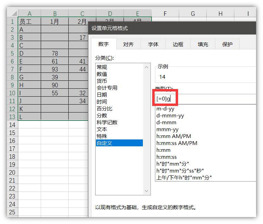Image resolution: width=263 pixels, height=224 pixels.
Task: Click cell B5 containing 78
Action: [55, 53]
